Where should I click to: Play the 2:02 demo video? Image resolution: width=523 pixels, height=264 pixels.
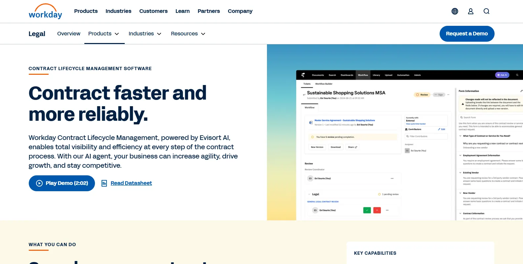(62, 183)
